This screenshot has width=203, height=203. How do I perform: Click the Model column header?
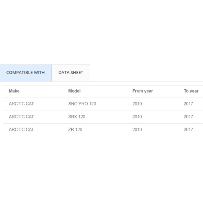point(74,91)
